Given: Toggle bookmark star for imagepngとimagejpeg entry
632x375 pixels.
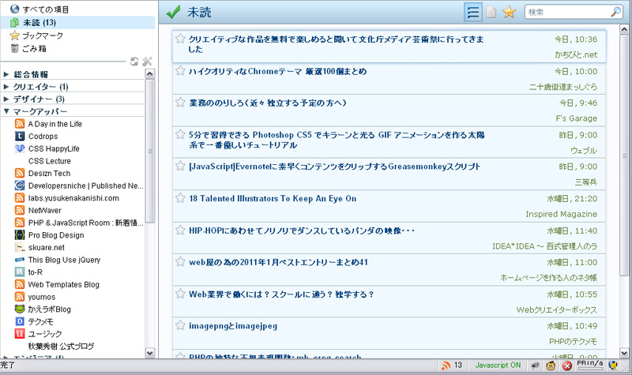Looking at the screenshot, I should coord(180,325).
